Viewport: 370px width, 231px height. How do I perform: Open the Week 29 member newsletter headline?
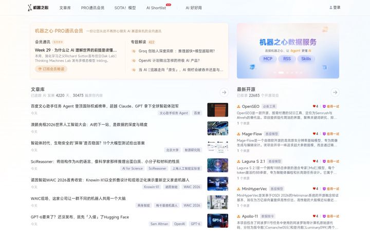pyautogui.click(x=76, y=50)
